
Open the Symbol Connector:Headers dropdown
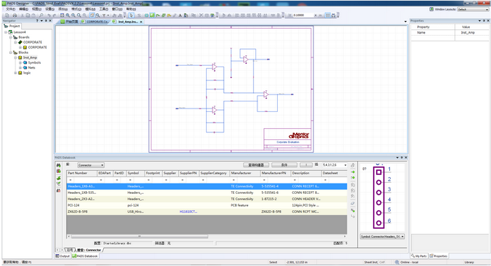coord(403,237)
